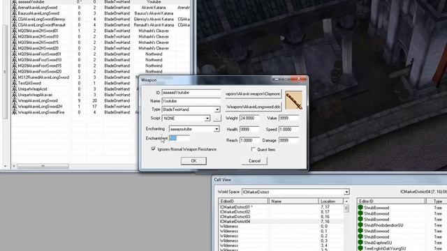Click the WeapAkaviriLongSword2H row icon
Screen dimensions: 447x251
[x=14, y=107]
